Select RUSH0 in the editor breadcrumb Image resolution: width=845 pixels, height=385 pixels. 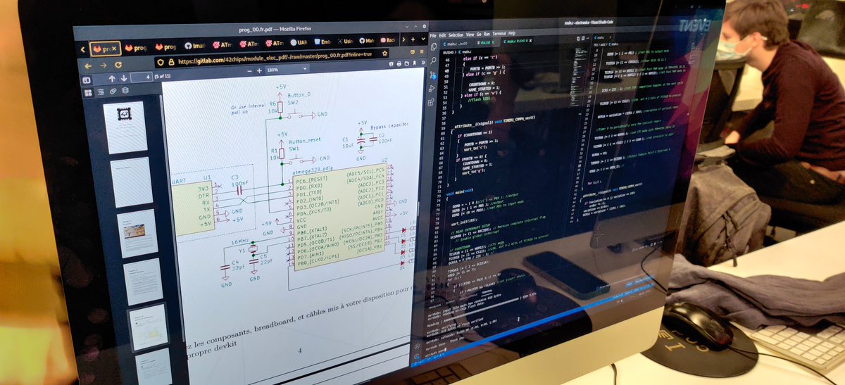pyautogui.click(x=448, y=53)
